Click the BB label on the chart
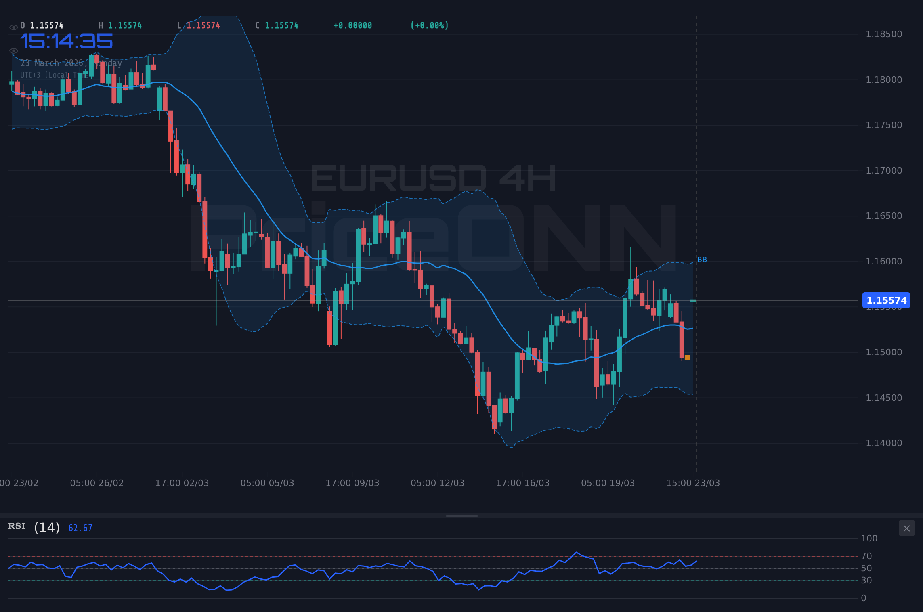Viewport: 923px width, 612px height. tap(702, 260)
